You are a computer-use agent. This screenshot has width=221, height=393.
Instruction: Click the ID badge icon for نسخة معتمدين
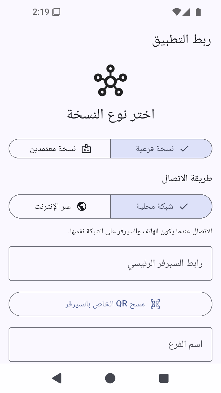pos(86,149)
